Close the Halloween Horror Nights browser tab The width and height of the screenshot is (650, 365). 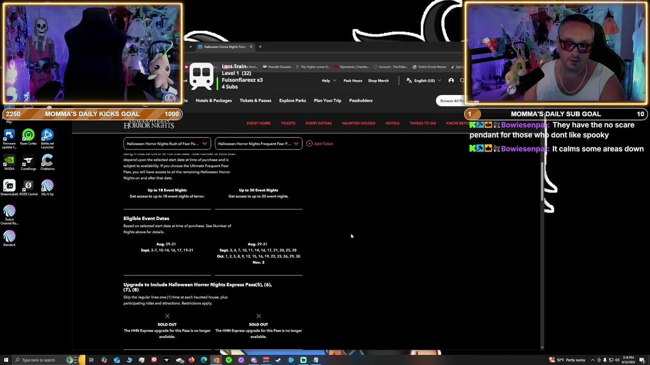[251, 47]
